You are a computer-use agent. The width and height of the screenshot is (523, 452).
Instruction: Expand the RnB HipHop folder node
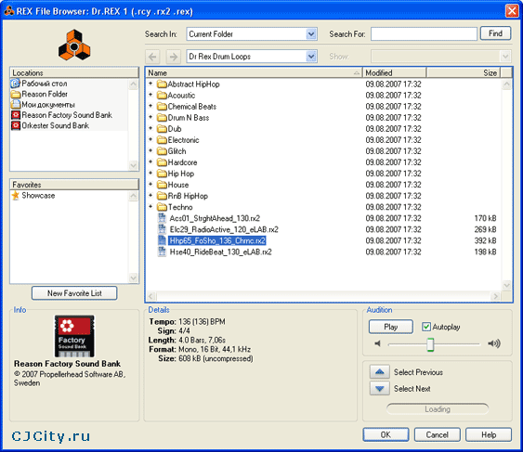pyautogui.click(x=150, y=196)
